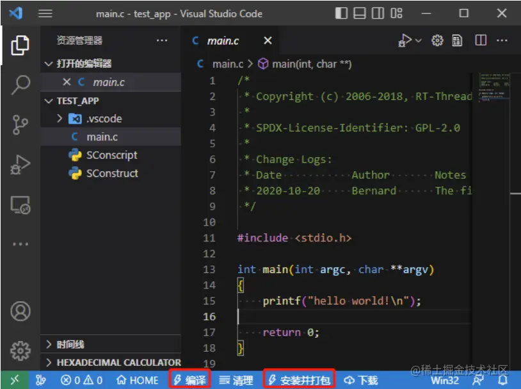The width and height of the screenshot is (521, 389).
Task: Click the document icon in editor toolbar
Action: pyautogui.click(x=457, y=40)
